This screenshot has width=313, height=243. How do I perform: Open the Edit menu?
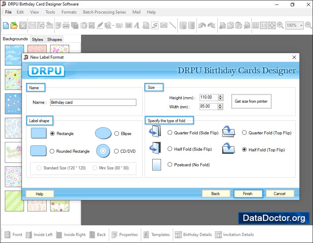(20, 12)
